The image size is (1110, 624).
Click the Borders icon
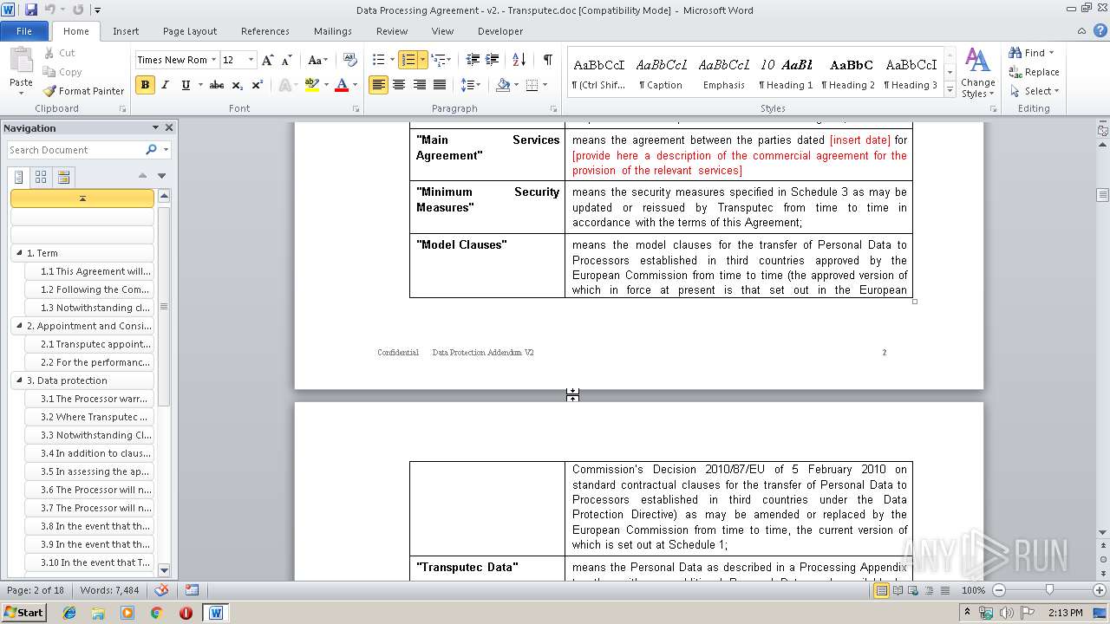point(532,85)
